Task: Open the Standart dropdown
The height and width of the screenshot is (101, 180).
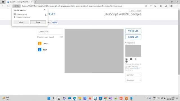Action: tap(133, 80)
